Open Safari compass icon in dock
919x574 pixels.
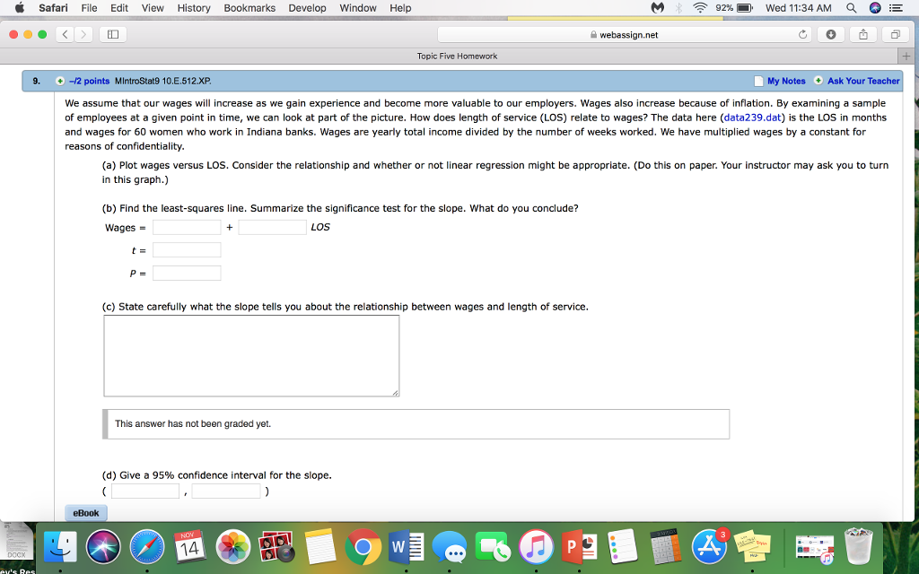(x=147, y=547)
